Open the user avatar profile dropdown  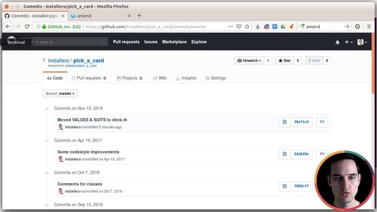(362, 42)
